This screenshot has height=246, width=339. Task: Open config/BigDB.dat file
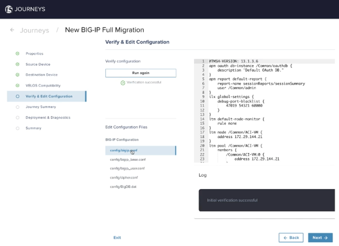[x=123, y=187]
